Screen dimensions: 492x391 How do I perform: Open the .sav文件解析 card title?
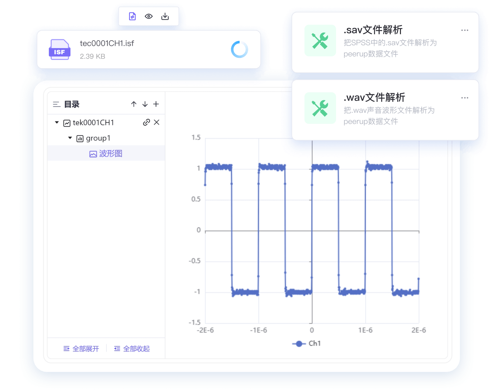373,30
